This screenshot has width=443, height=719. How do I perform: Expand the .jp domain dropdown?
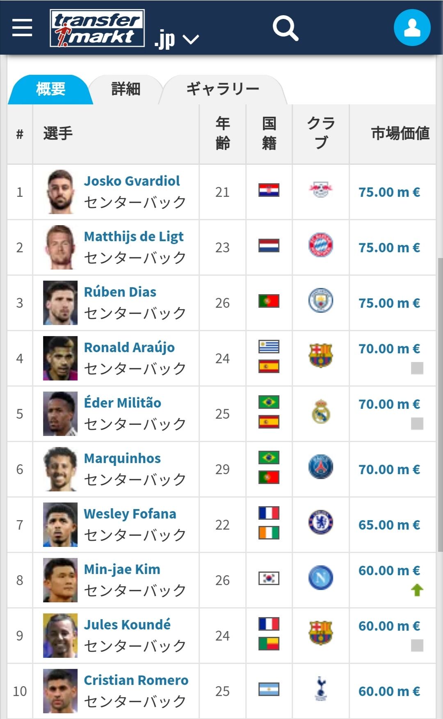pos(177,39)
